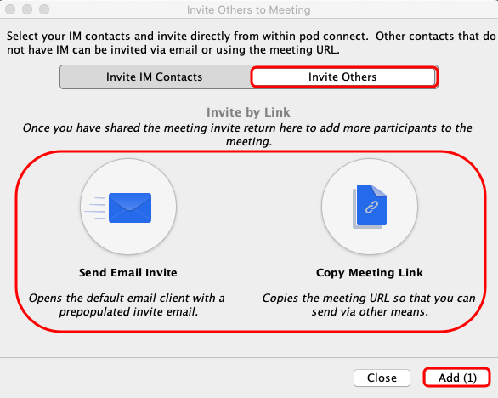Viewport: 498px width, 398px height.
Task: Click the blue document link icon
Action: point(370,207)
